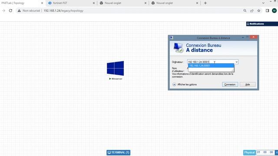Close the first Nouvel onglet tab
The height and width of the screenshot is (156, 278).
[x=146, y=3]
